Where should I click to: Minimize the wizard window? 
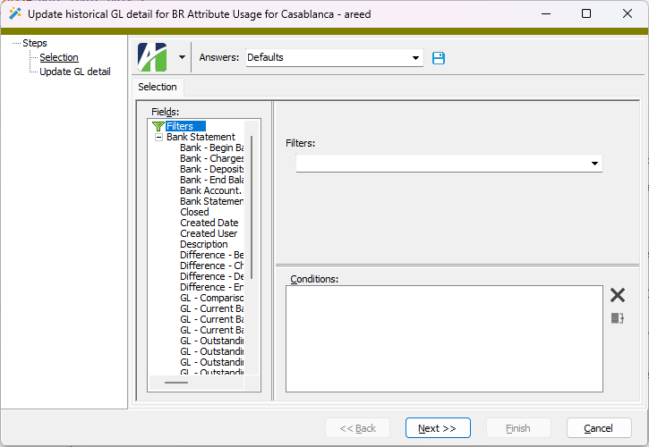pos(546,13)
